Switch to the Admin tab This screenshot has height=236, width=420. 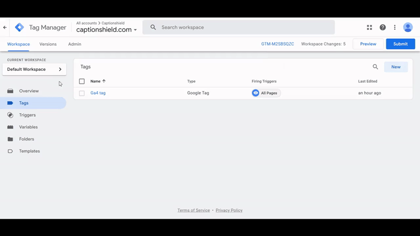(x=75, y=44)
